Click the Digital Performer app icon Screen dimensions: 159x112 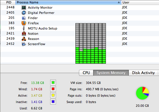point(24,13)
